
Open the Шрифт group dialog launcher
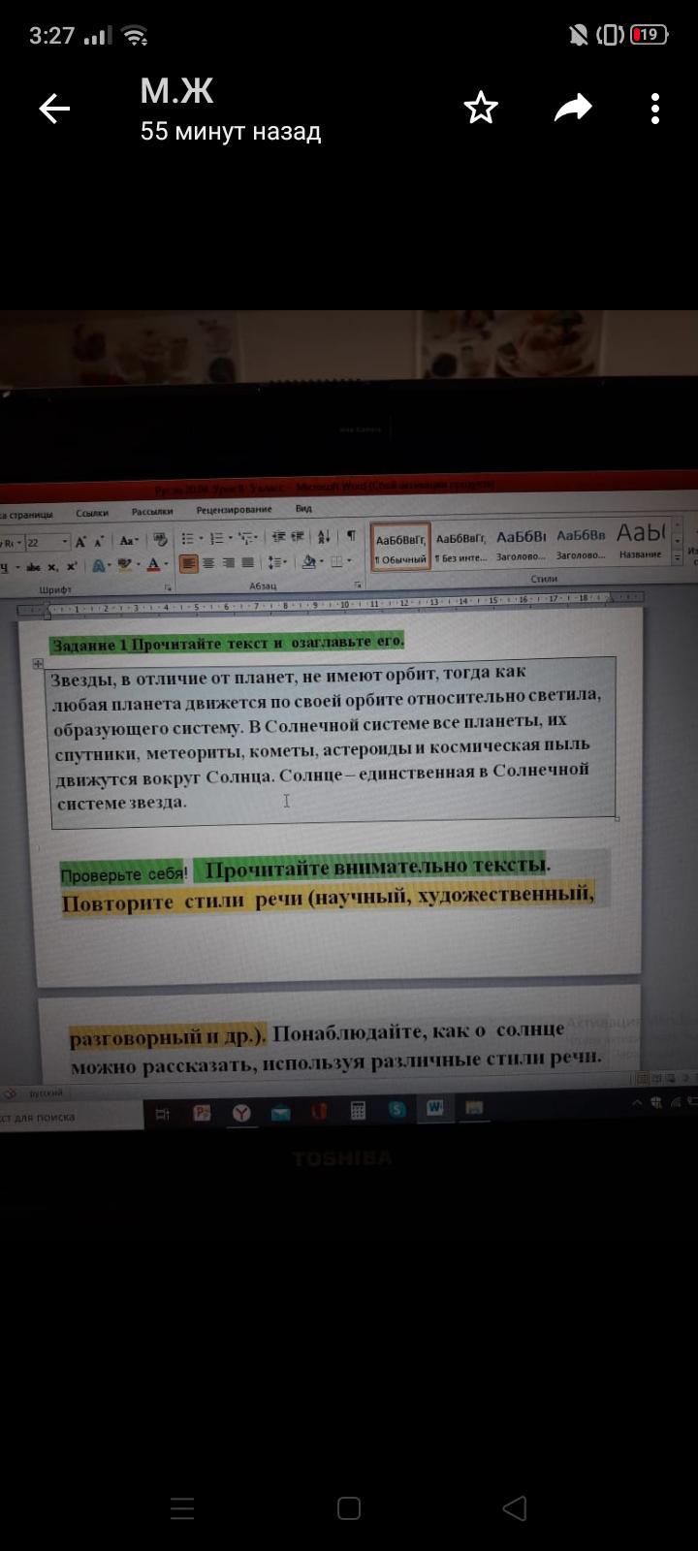point(168,588)
